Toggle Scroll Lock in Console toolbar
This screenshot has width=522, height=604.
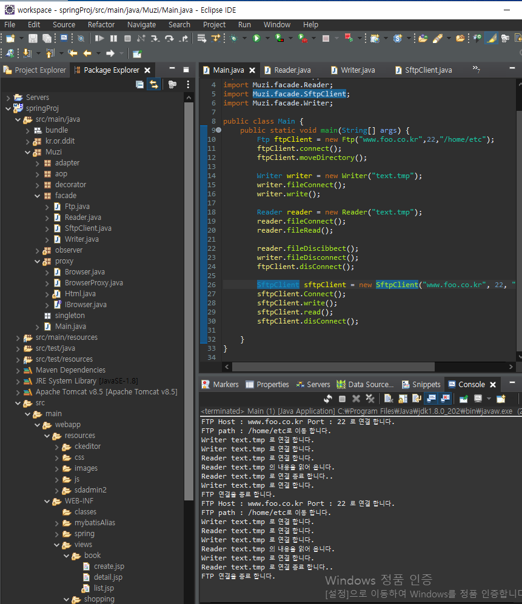click(x=403, y=399)
